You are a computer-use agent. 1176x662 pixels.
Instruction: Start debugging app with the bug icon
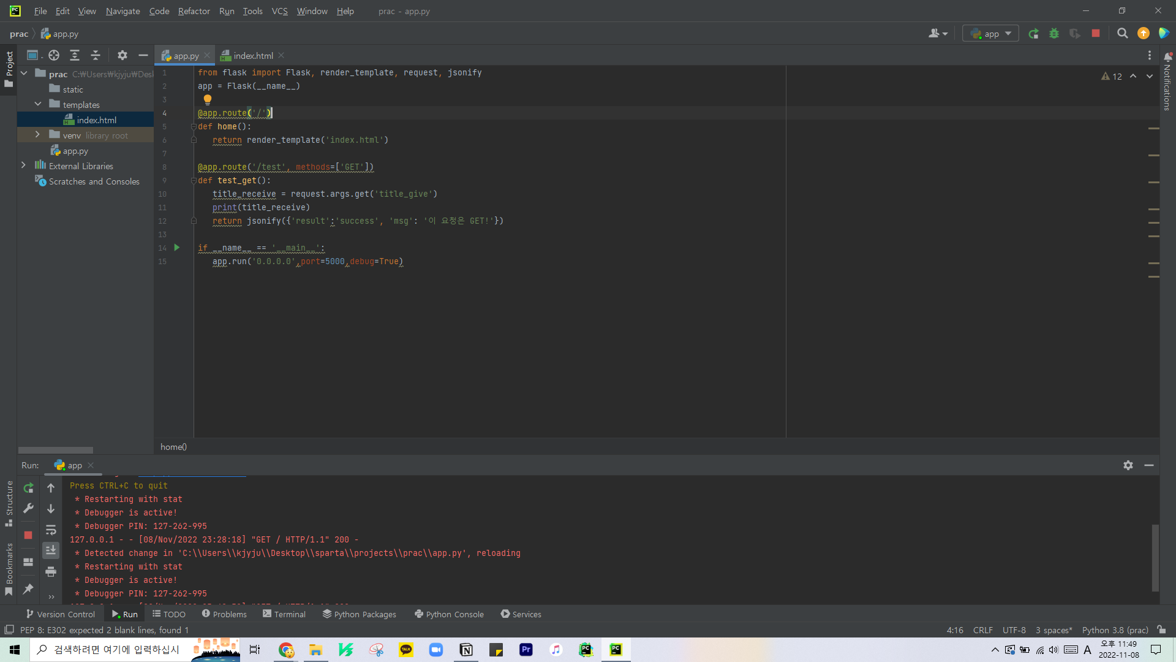coord(1054,34)
